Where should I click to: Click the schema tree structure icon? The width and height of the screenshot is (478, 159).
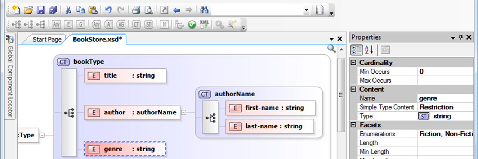tap(179, 24)
